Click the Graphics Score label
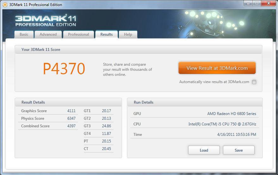The image size is (278, 175). [34, 111]
